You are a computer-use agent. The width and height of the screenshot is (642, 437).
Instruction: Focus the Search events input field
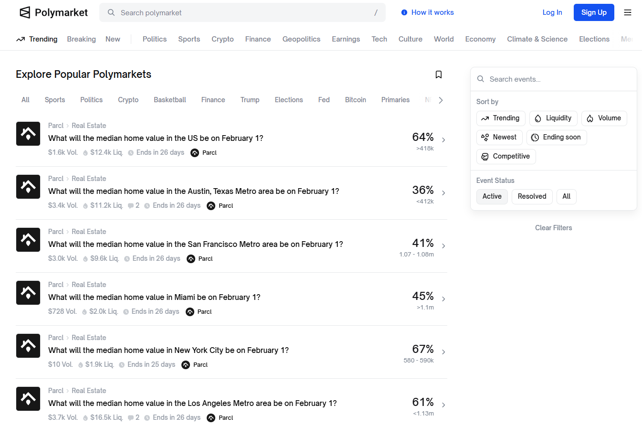tap(558, 79)
